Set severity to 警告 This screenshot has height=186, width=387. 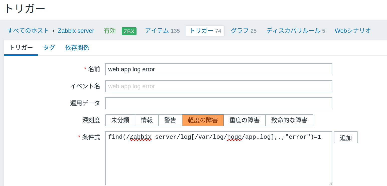(170, 120)
